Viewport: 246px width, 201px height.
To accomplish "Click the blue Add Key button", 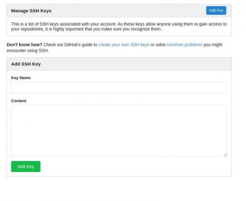I will coord(216,10).
